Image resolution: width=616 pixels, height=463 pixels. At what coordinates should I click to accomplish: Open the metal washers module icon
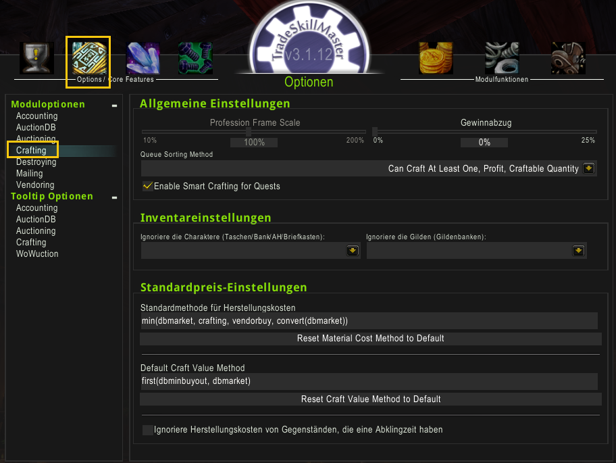[x=502, y=58]
